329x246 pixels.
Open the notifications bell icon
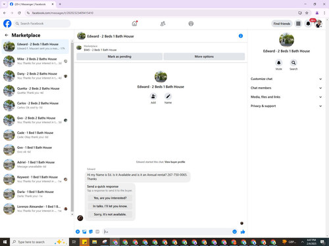point(308,24)
